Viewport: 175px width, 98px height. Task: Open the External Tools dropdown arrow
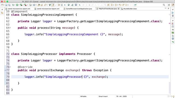point(27,5)
